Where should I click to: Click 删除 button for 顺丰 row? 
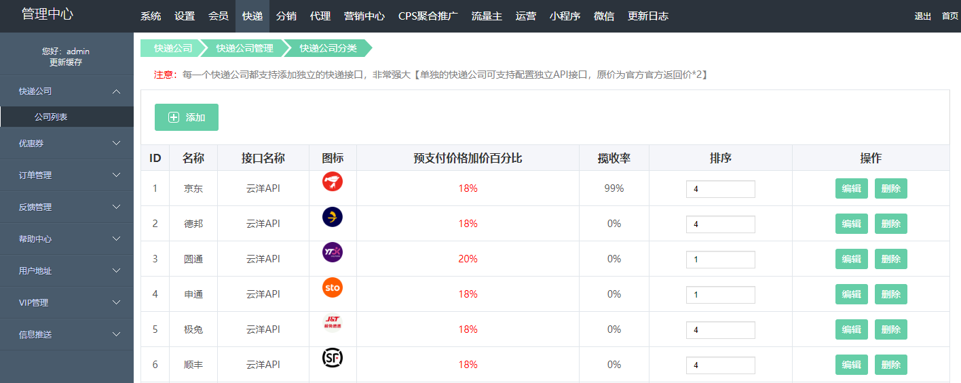click(890, 365)
